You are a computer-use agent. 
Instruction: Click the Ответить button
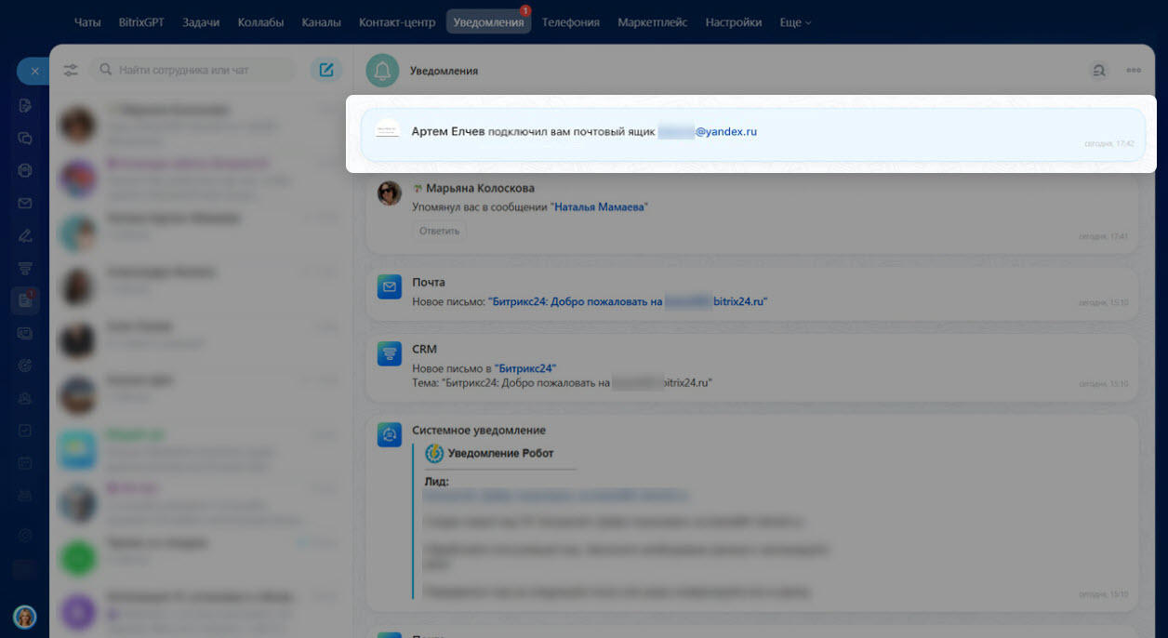click(x=439, y=231)
